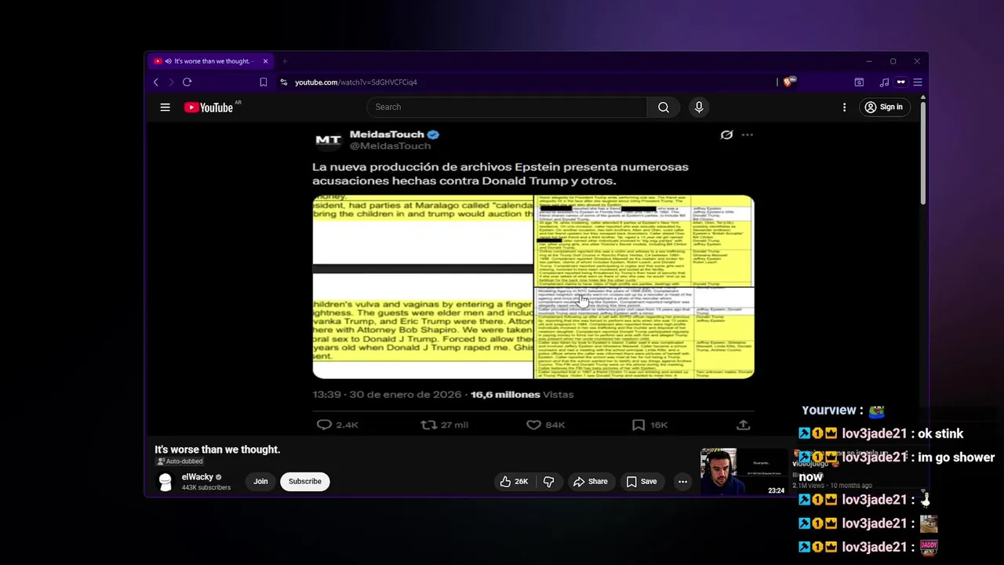Open the right highlighted document image
Screen dimensions: 1004x565
coord(645,287)
